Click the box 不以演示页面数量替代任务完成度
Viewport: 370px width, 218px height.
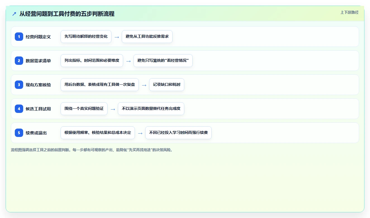coord(151,109)
